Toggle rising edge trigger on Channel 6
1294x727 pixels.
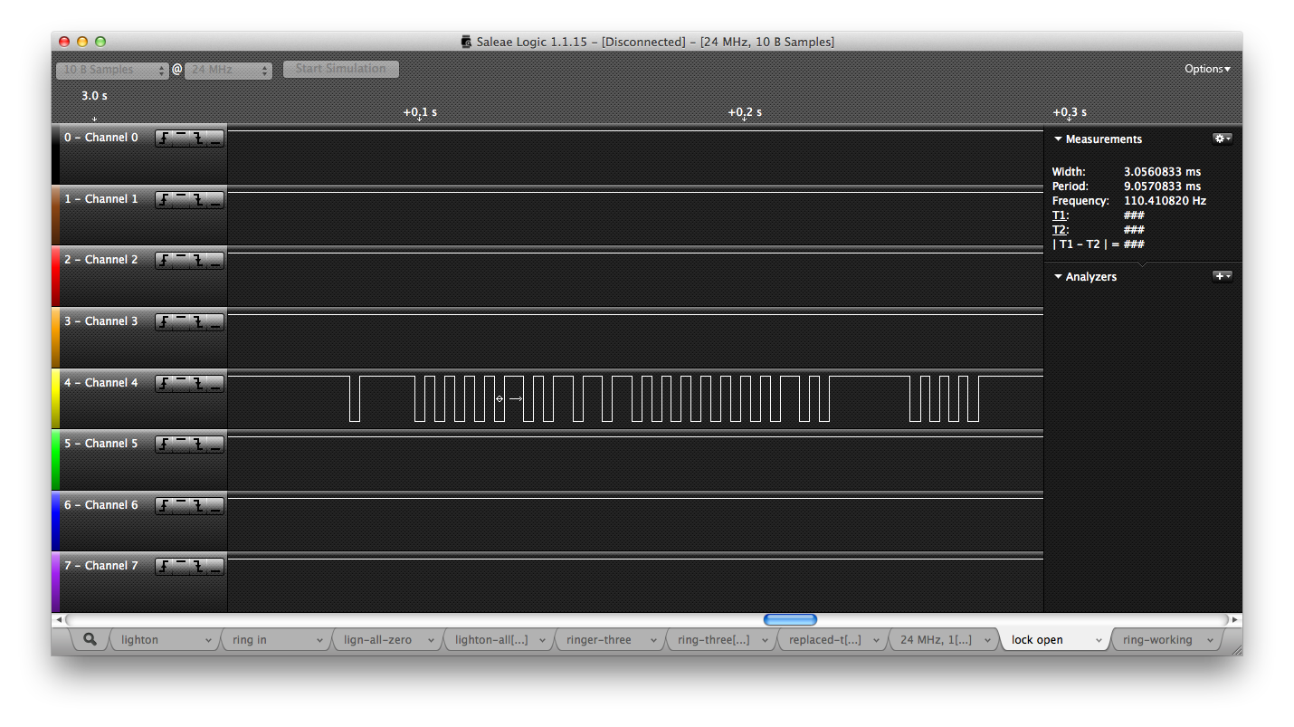(164, 506)
